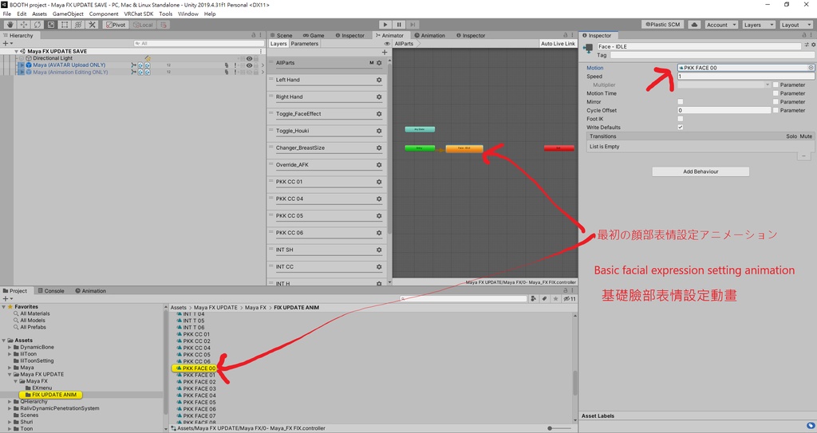The width and height of the screenshot is (817, 433).
Task: Click the Project create plus button
Action: pyautogui.click(x=6, y=298)
